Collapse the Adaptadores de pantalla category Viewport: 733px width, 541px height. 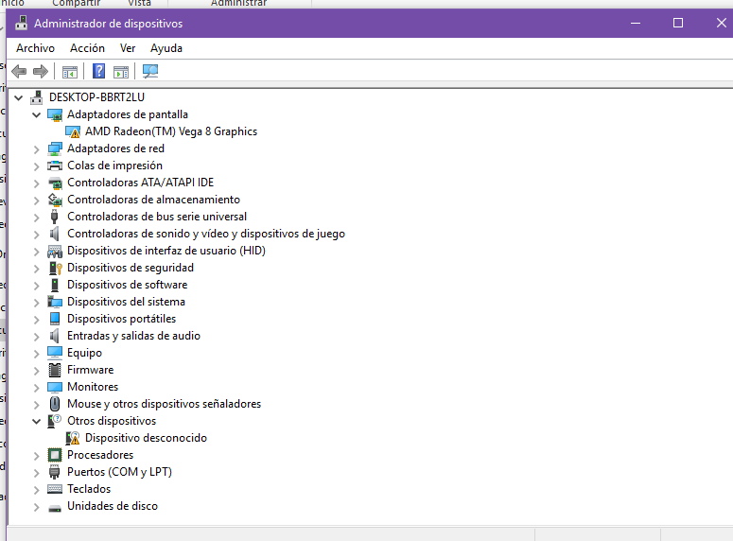(x=37, y=114)
